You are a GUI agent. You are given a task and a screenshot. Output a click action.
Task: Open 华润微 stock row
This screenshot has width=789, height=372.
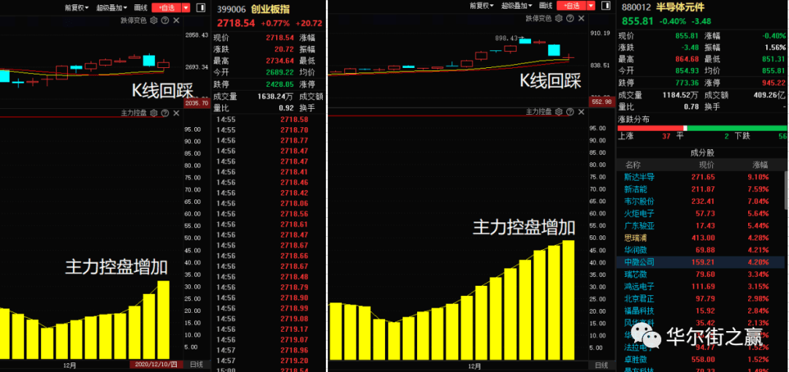[x=701, y=250]
